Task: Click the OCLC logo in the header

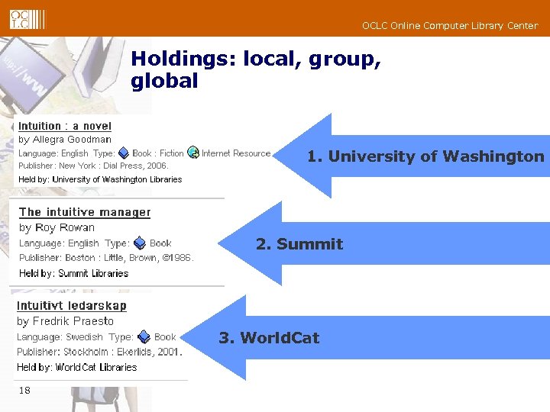Action: pyautogui.click(x=27, y=19)
